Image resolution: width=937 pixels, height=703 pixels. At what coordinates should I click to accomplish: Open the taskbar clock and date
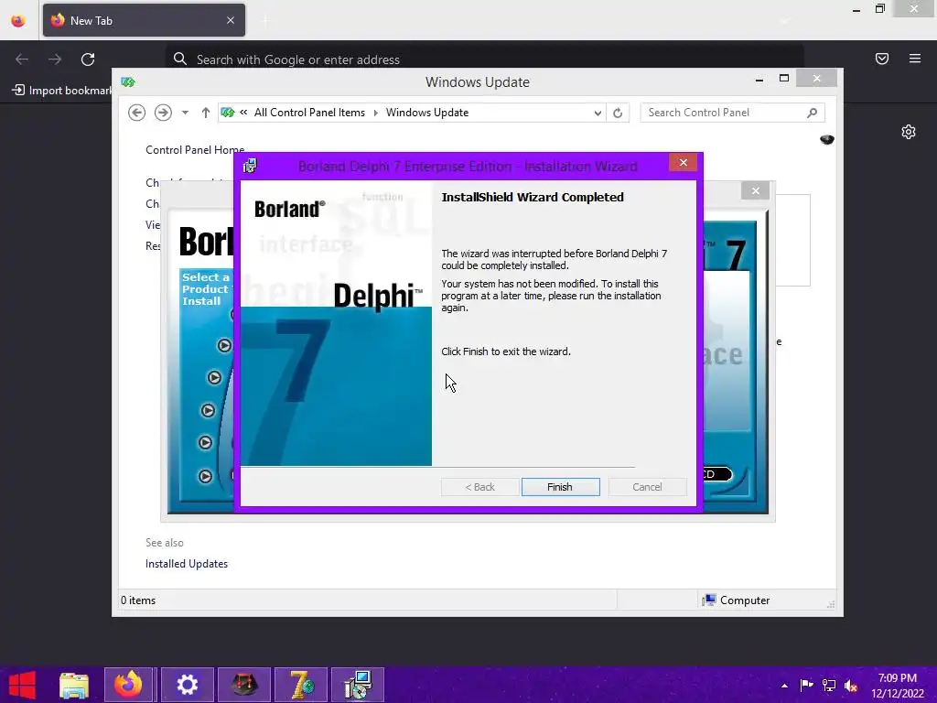[898, 686]
